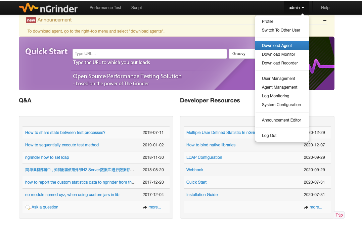The width and height of the screenshot is (362, 236).
Task: Select Download Agent menu entry
Action: tap(282, 46)
